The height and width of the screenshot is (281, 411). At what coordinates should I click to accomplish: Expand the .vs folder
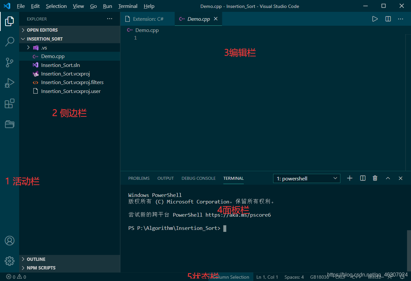click(70, 47)
